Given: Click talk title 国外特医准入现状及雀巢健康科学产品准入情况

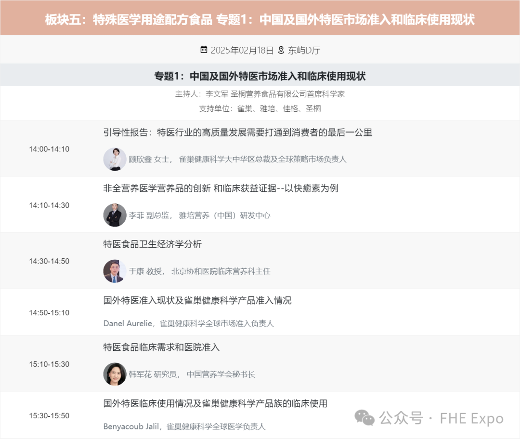Looking at the screenshot, I should pos(197,300).
